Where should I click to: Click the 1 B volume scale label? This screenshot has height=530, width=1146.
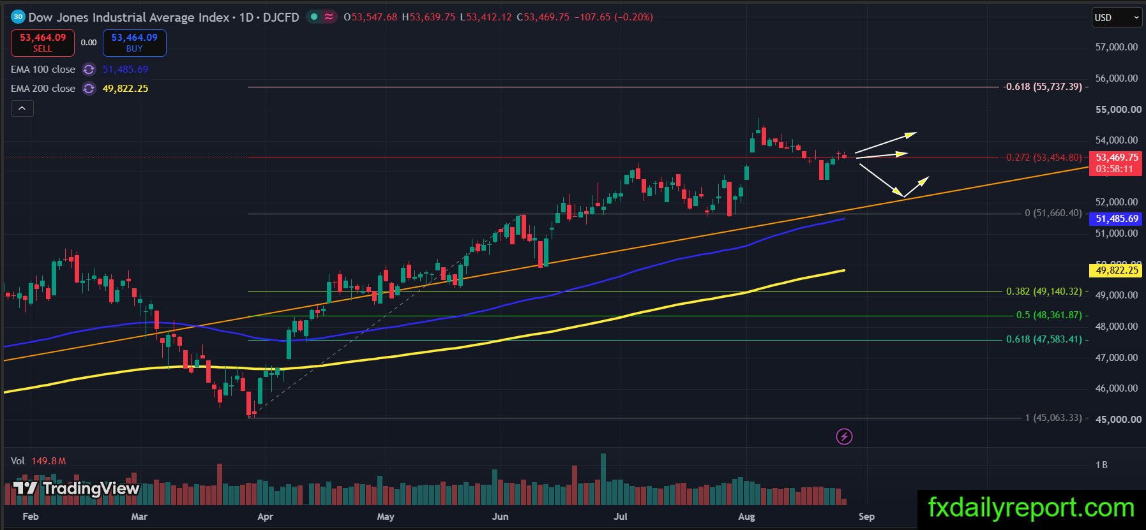1101,465
